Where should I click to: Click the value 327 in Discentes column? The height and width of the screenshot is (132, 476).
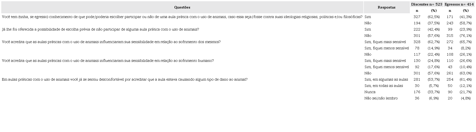[417, 17]
